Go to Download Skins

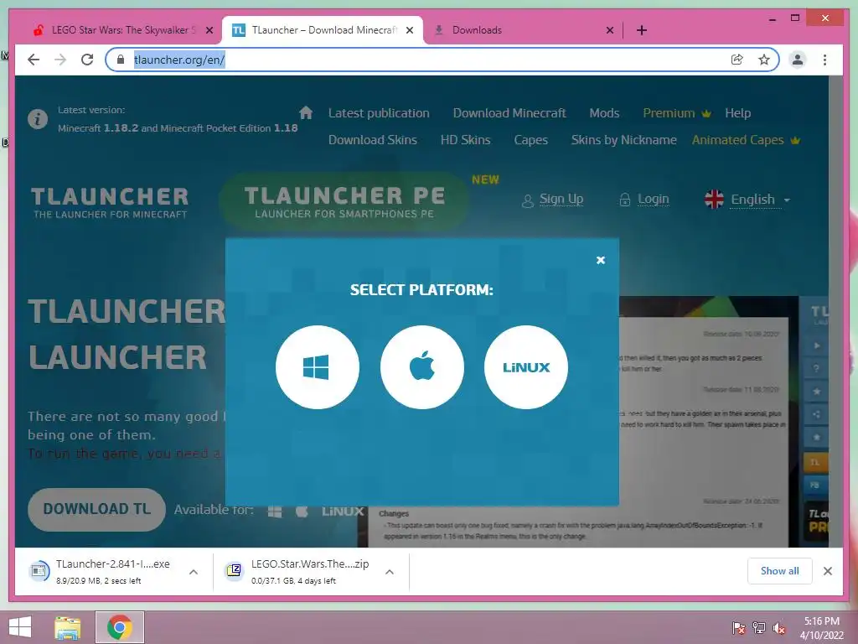373,140
